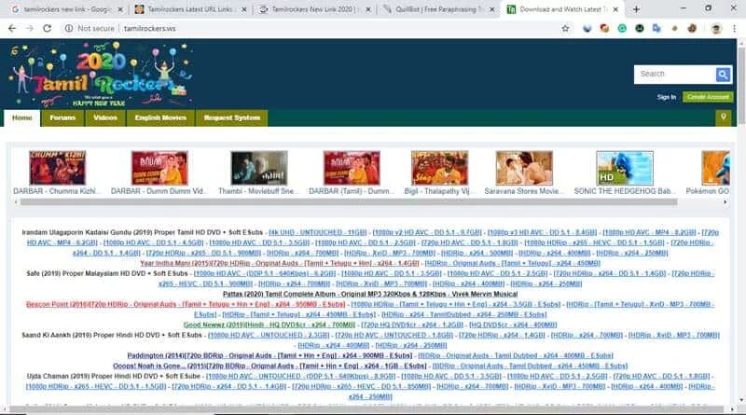The image size is (746, 415).
Task: Click the cookie extension icon
Action: [x=692, y=29]
